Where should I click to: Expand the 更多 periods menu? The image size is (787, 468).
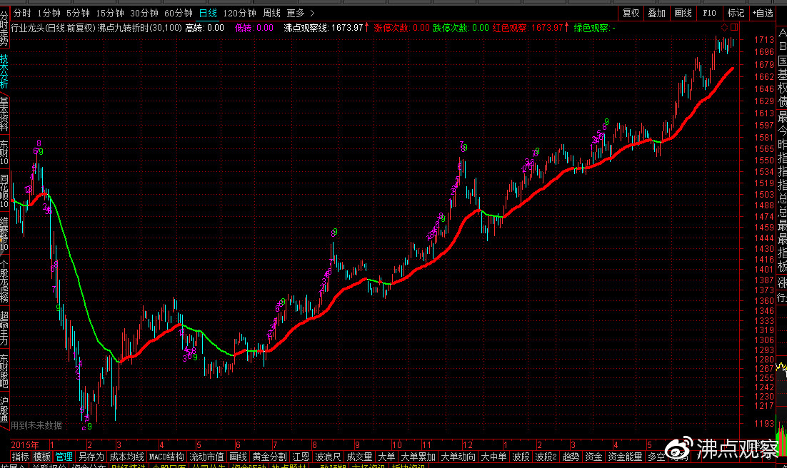pos(300,13)
